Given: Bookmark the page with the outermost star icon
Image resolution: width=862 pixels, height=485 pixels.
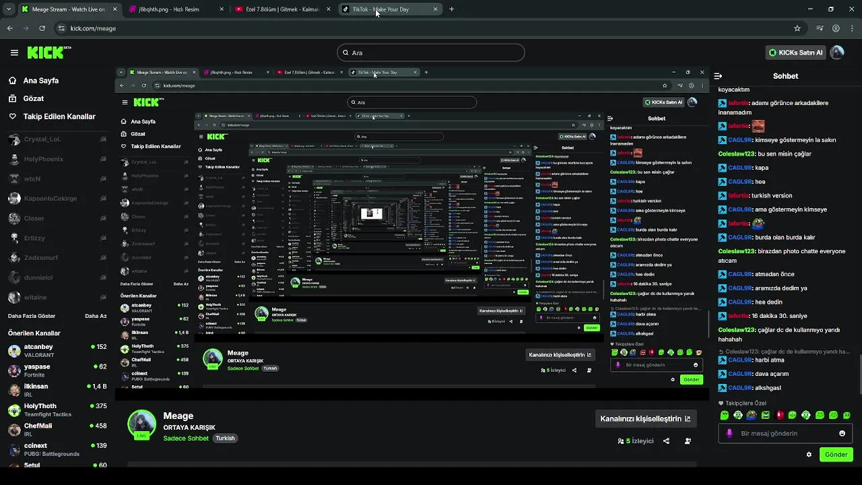Looking at the screenshot, I should [x=797, y=28].
